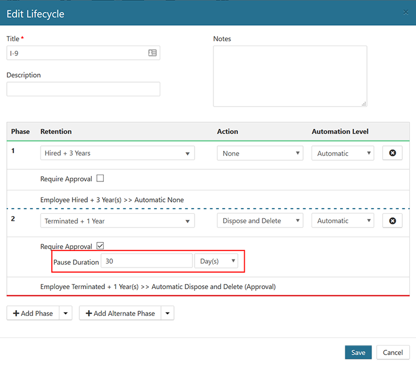This screenshot has height=365, width=416.
Task: Close the Edit Lifecycle dialog
Action: point(406,13)
